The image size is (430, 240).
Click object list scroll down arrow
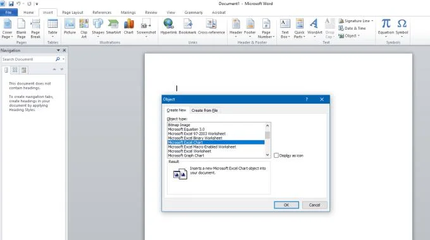267,155
